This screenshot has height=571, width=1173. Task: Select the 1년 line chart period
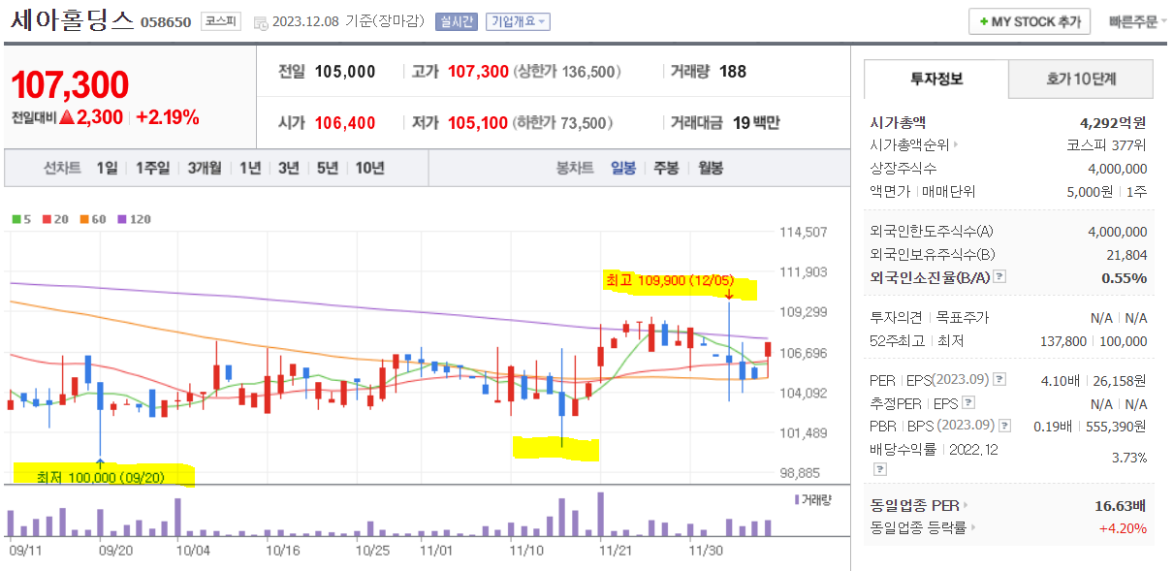pyautogui.click(x=250, y=168)
